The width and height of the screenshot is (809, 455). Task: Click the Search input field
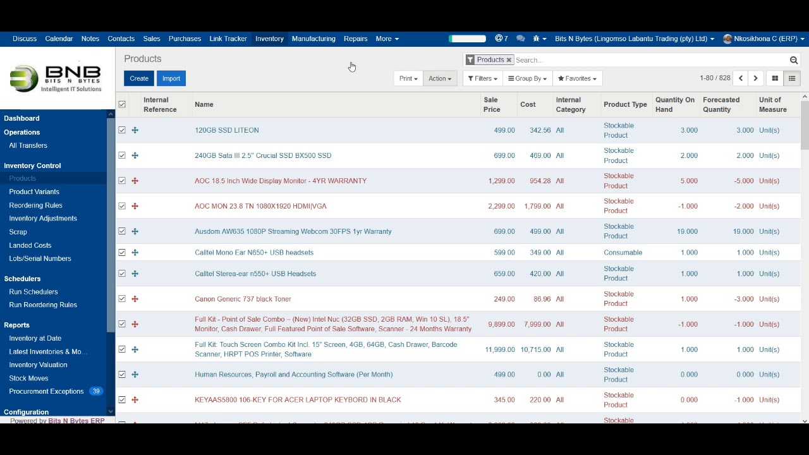coord(651,60)
